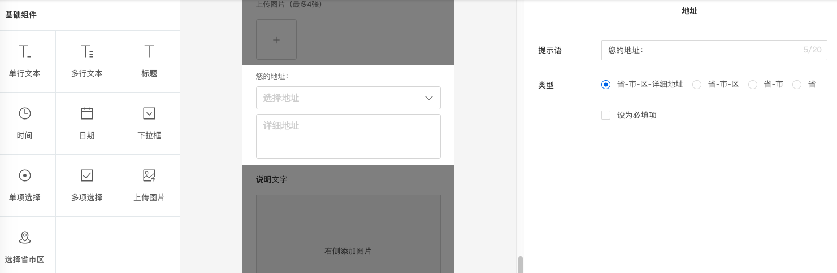Click the 您的地址 label in preview

[x=272, y=76]
